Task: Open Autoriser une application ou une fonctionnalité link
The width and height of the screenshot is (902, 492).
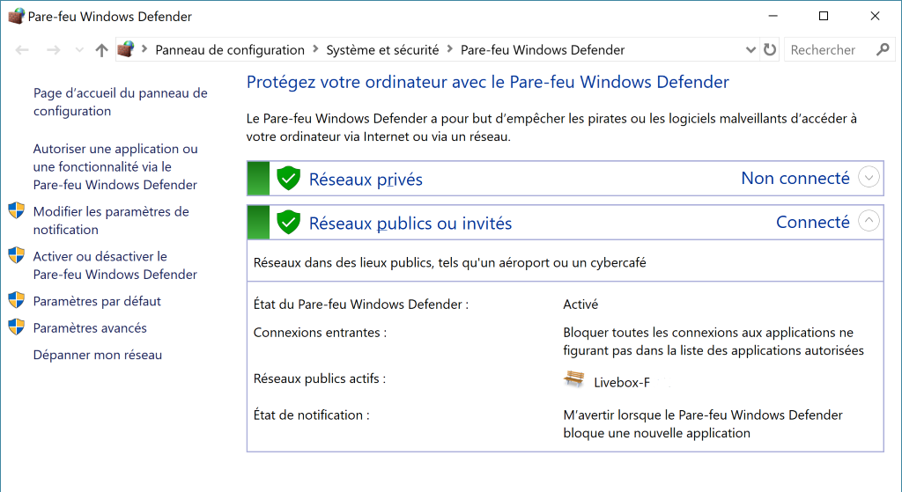Action: click(x=115, y=166)
